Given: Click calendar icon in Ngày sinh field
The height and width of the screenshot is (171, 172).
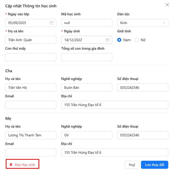Looking at the screenshot, I should point(107,40).
